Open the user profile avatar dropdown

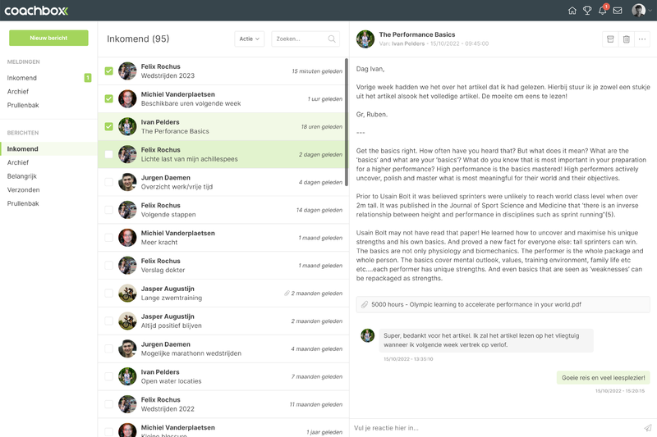click(640, 11)
